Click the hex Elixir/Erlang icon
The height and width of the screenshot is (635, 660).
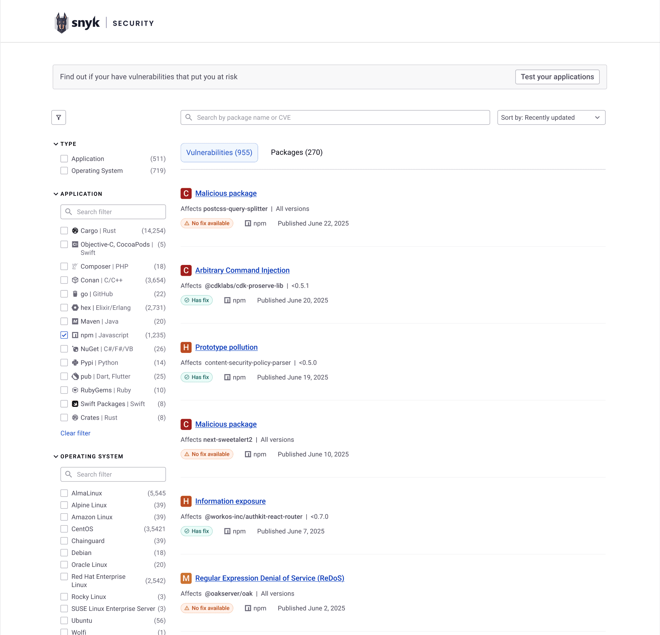point(75,308)
